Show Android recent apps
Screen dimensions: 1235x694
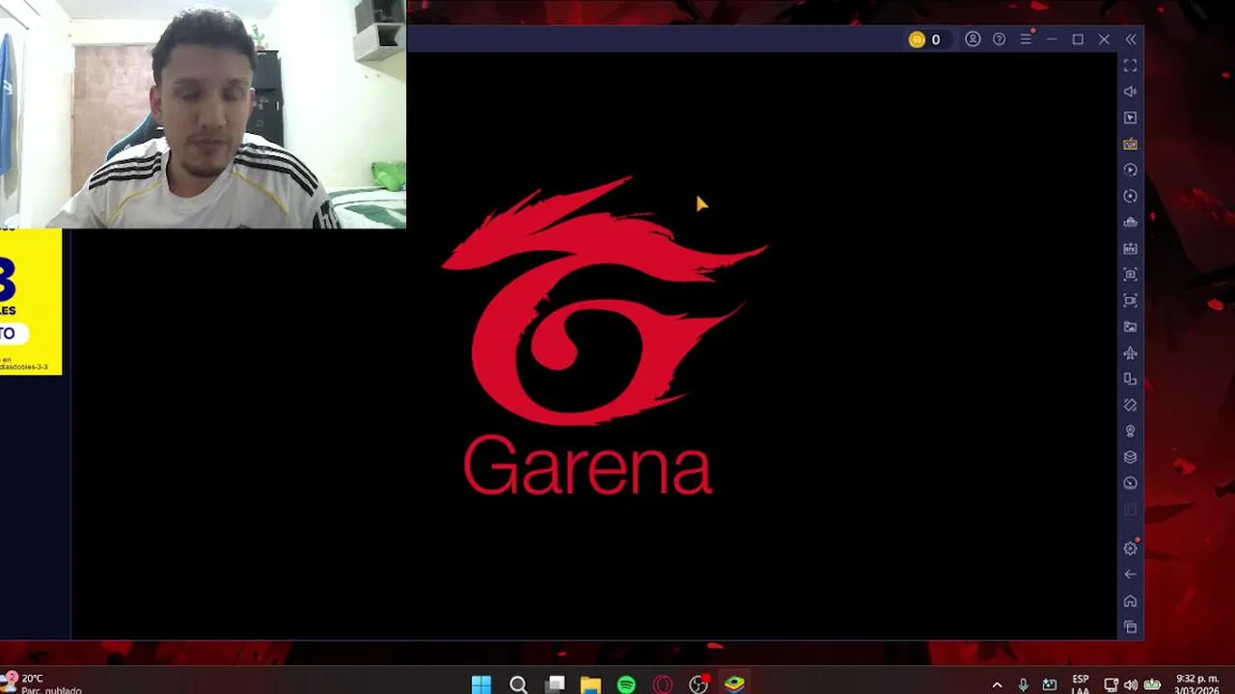1130,627
